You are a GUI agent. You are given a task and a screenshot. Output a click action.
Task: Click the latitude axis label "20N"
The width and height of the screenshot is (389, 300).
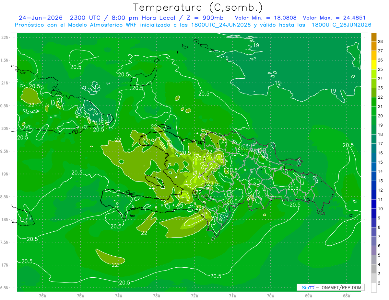pos(5,128)
